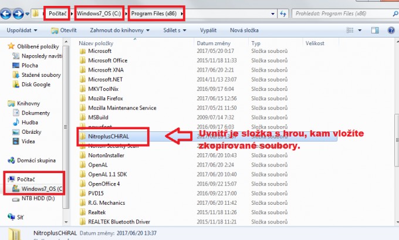Screen dimensions: 399x240
Task: Open the Zahrnout do knihovny dropdown
Action: [x=120, y=31]
